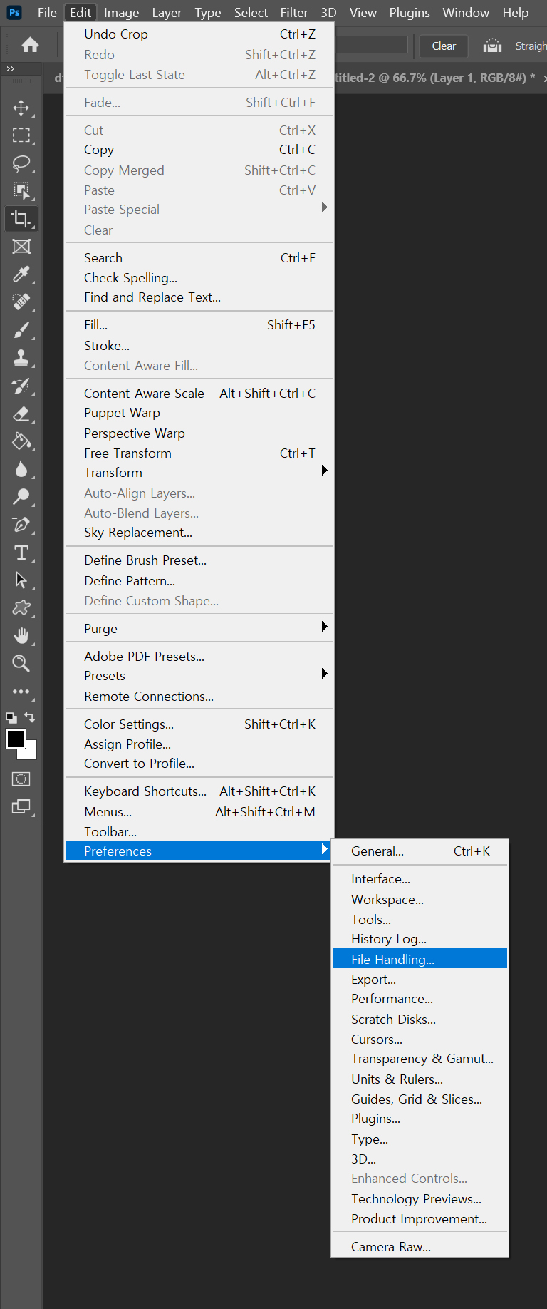The image size is (547, 1309).
Task: Open Keyboard Shortcuts...
Action: (x=199, y=791)
